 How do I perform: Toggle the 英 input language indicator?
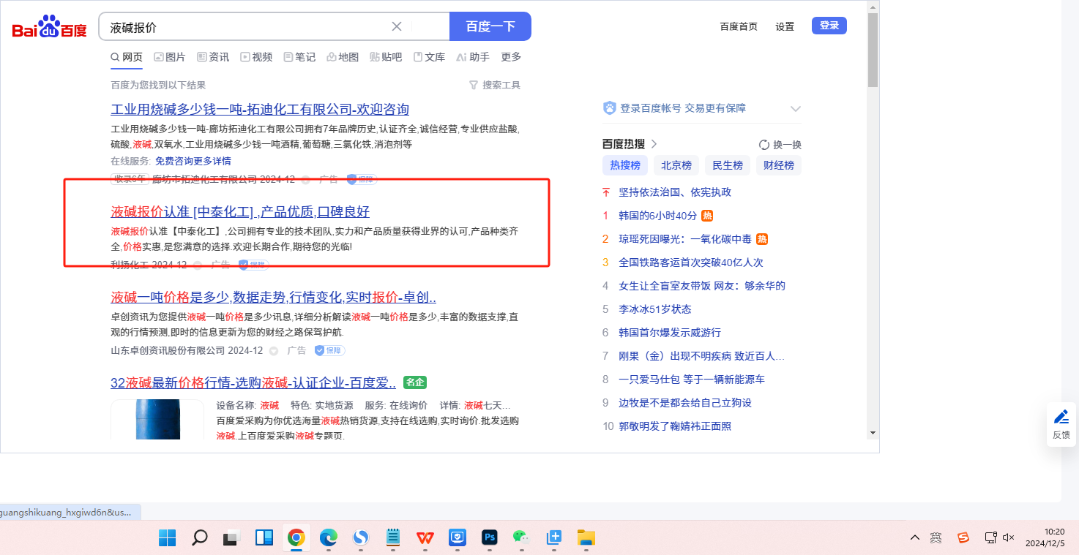tap(936, 538)
